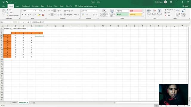The height and width of the screenshot is (107, 191).
Task: Apply the Normal cell style
Action: pyautogui.click(x=122, y=11)
